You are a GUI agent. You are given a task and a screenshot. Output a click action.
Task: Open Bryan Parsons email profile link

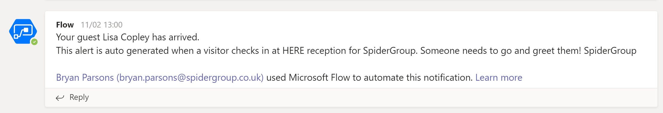(160, 77)
